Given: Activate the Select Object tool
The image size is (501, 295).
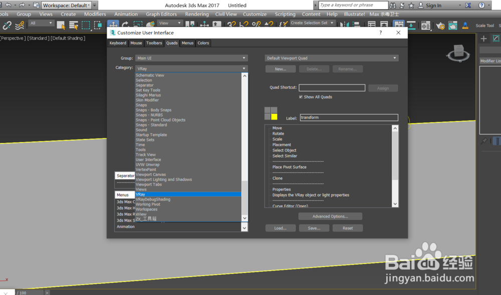Looking at the screenshot, I should [61, 25].
